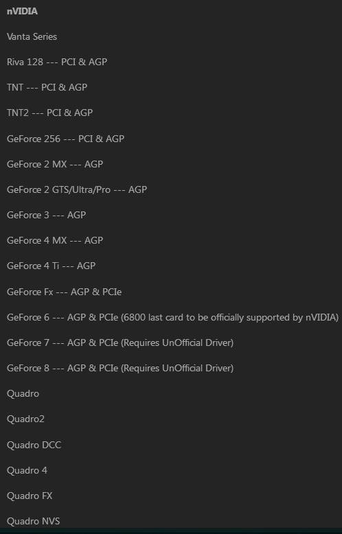Click the Quadro2 entry
This screenshot has height=534, width=342.
click(x=25, y=419)
